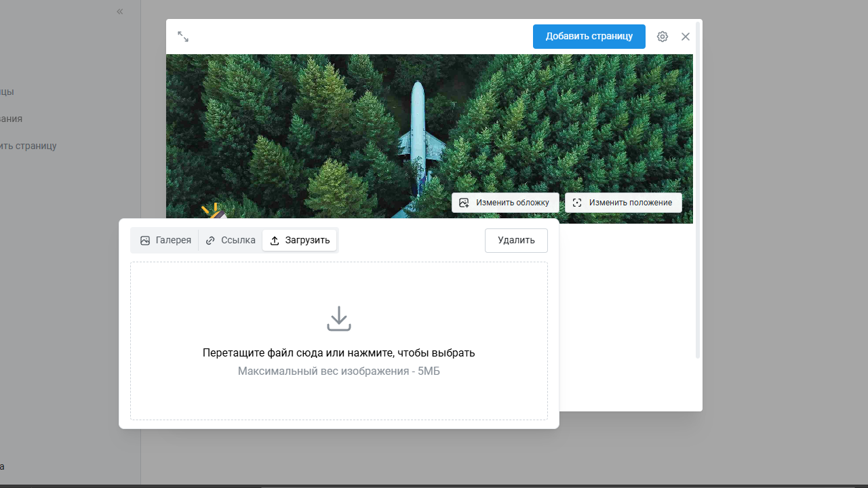The height and width of the screenshot is (488, 868).
Task: Select the Загрузить tab
Action: [300, 241]
